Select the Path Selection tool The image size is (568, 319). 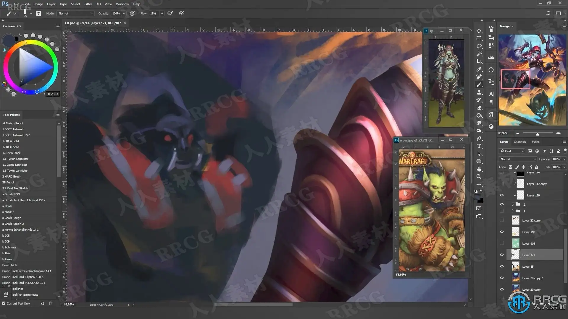coord(479,154)
